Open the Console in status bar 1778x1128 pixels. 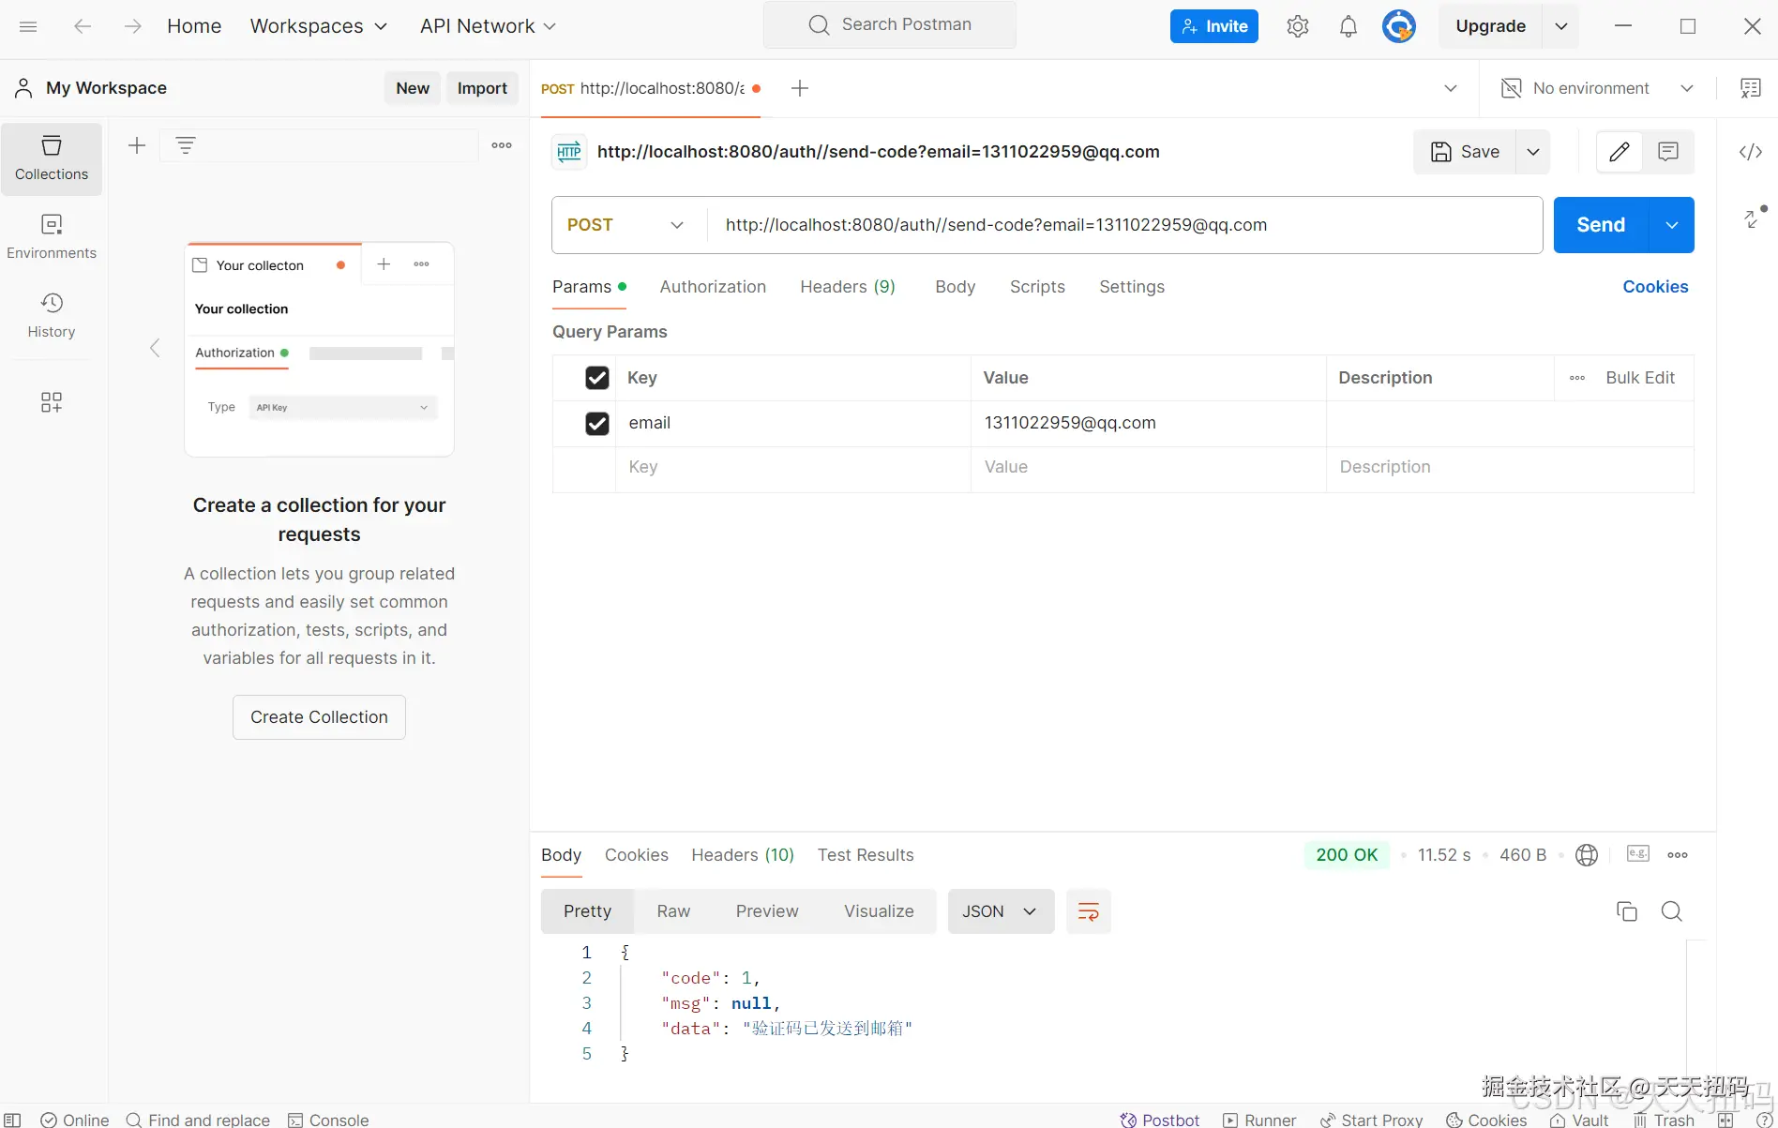328,1120
